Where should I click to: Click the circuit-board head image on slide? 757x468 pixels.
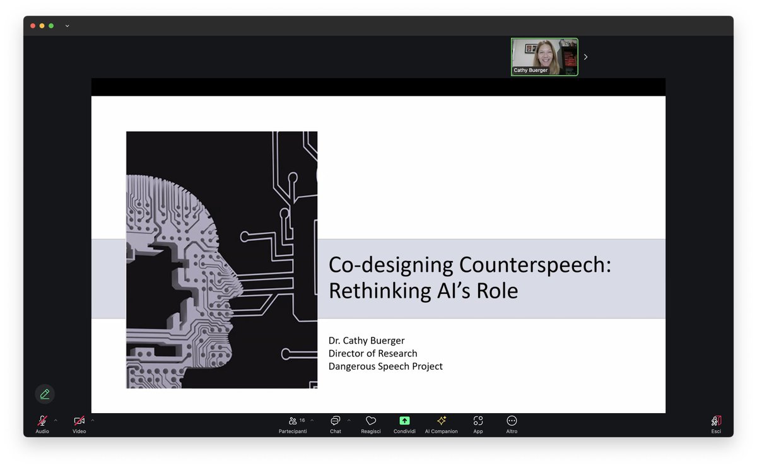pyautogui.click(x=221, y=260)
